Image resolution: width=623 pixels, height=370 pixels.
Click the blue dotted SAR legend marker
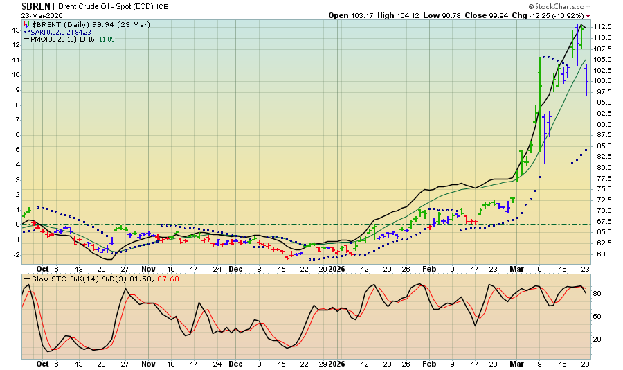[x=26, y=32]
